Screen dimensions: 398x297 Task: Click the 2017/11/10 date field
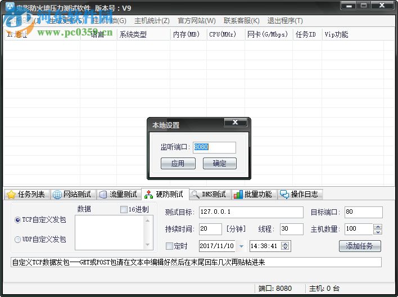[x=218, y=246]
